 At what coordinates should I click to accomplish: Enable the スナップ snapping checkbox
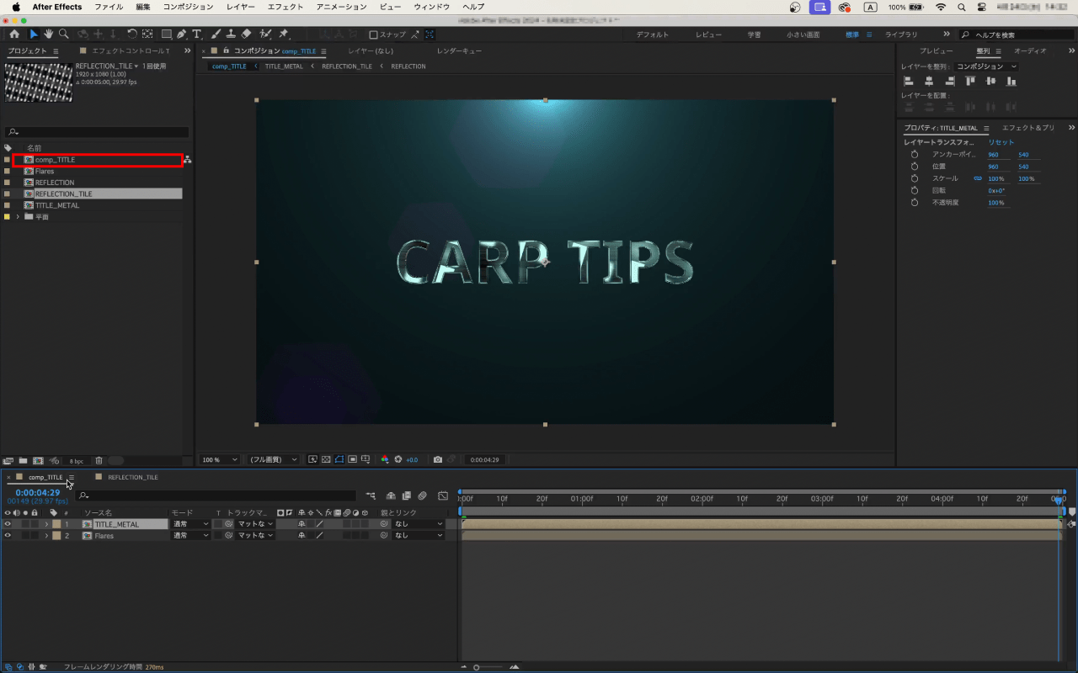(374, 34)
